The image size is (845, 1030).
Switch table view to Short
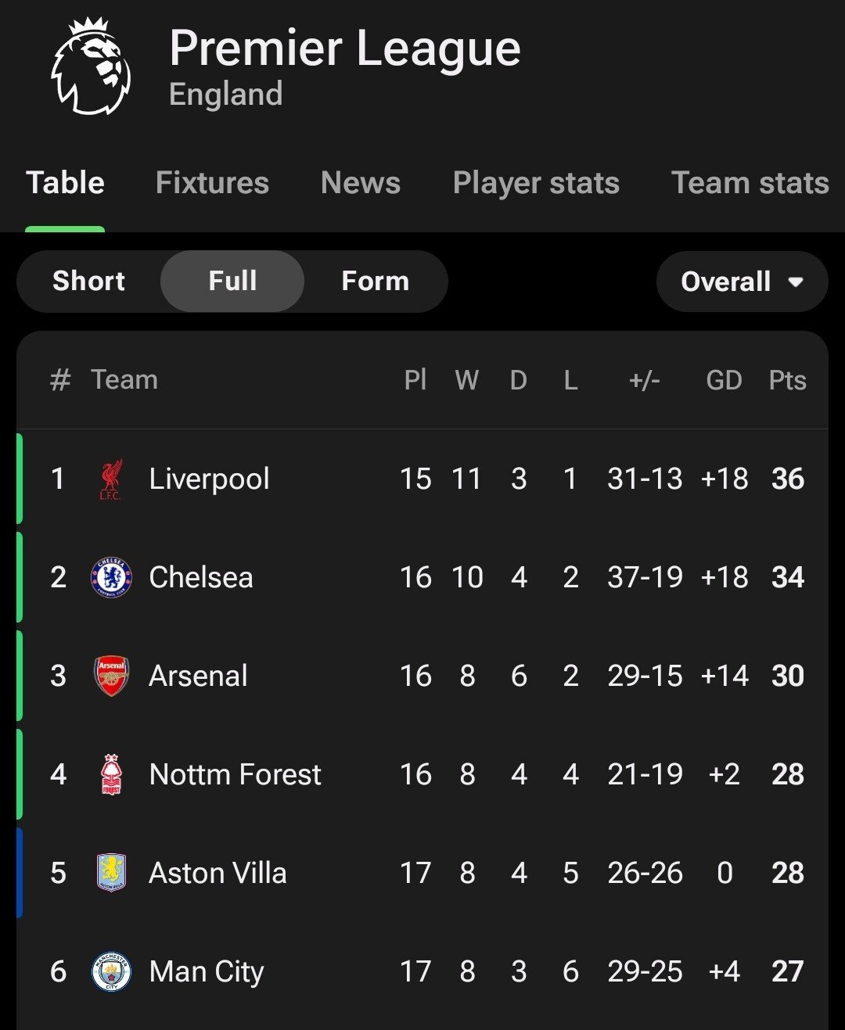(88, 282)
